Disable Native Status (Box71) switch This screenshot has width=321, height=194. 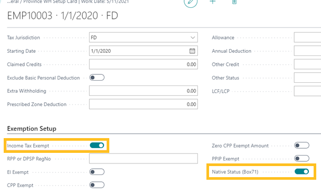click(302, 171)
